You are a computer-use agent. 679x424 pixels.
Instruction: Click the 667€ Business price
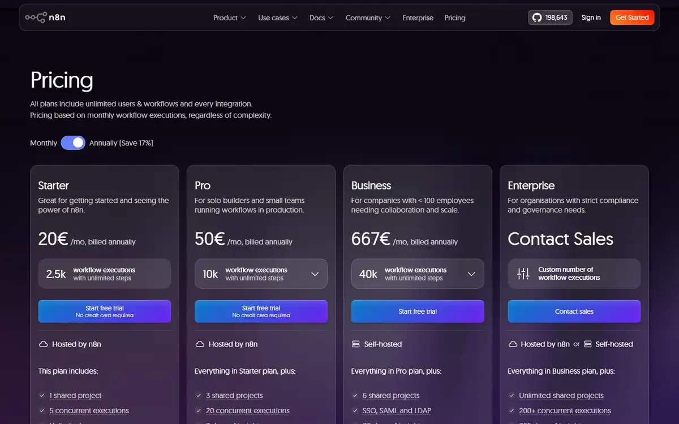click(371, 239)
